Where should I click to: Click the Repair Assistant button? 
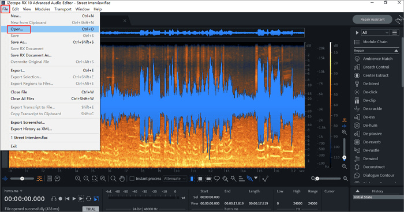click(372, 19)
